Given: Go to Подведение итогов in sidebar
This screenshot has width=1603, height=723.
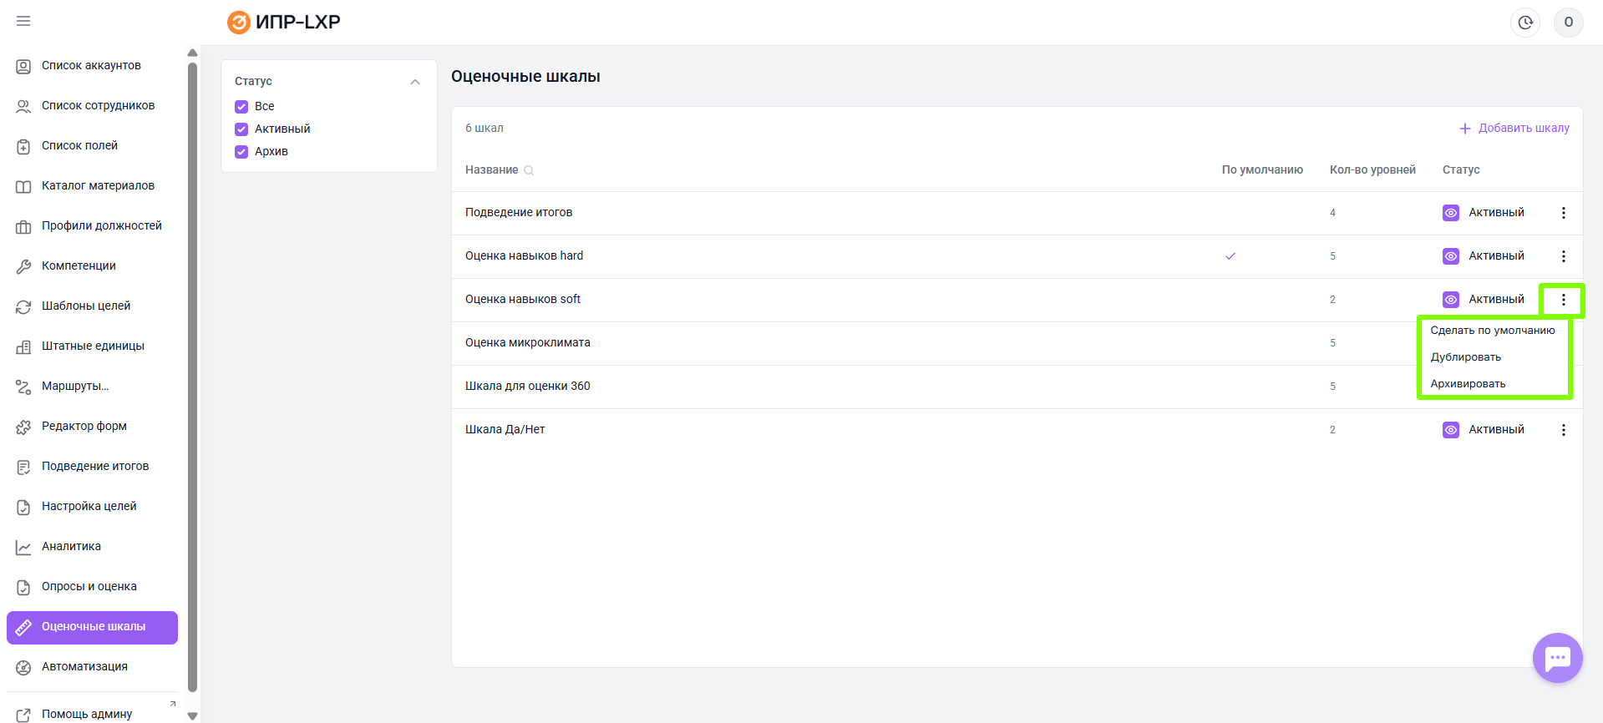Looking at the screenshot, I should point(92,467).
